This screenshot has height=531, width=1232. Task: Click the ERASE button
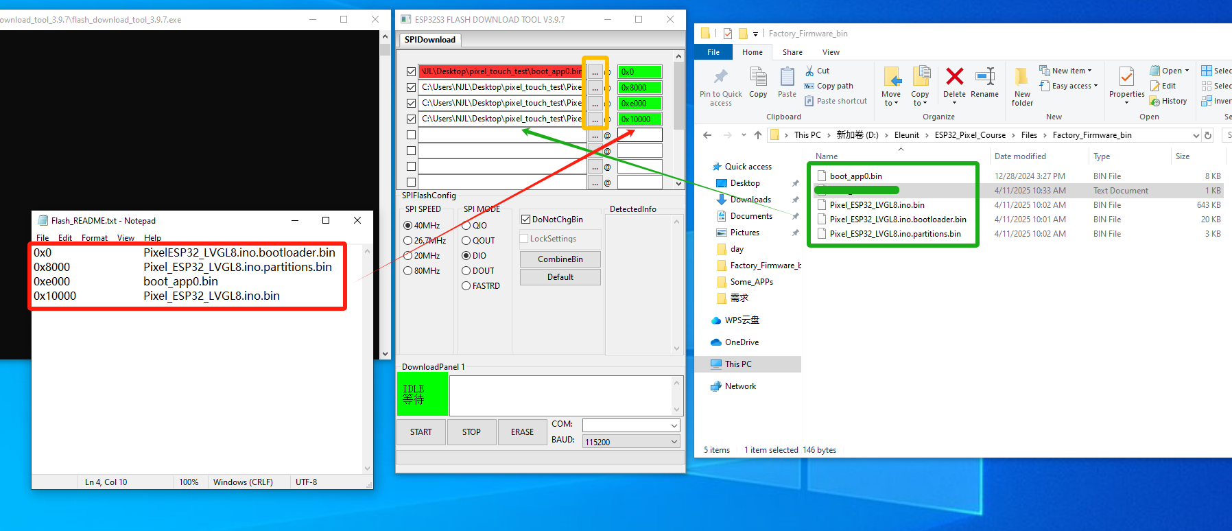pos(522,432)
